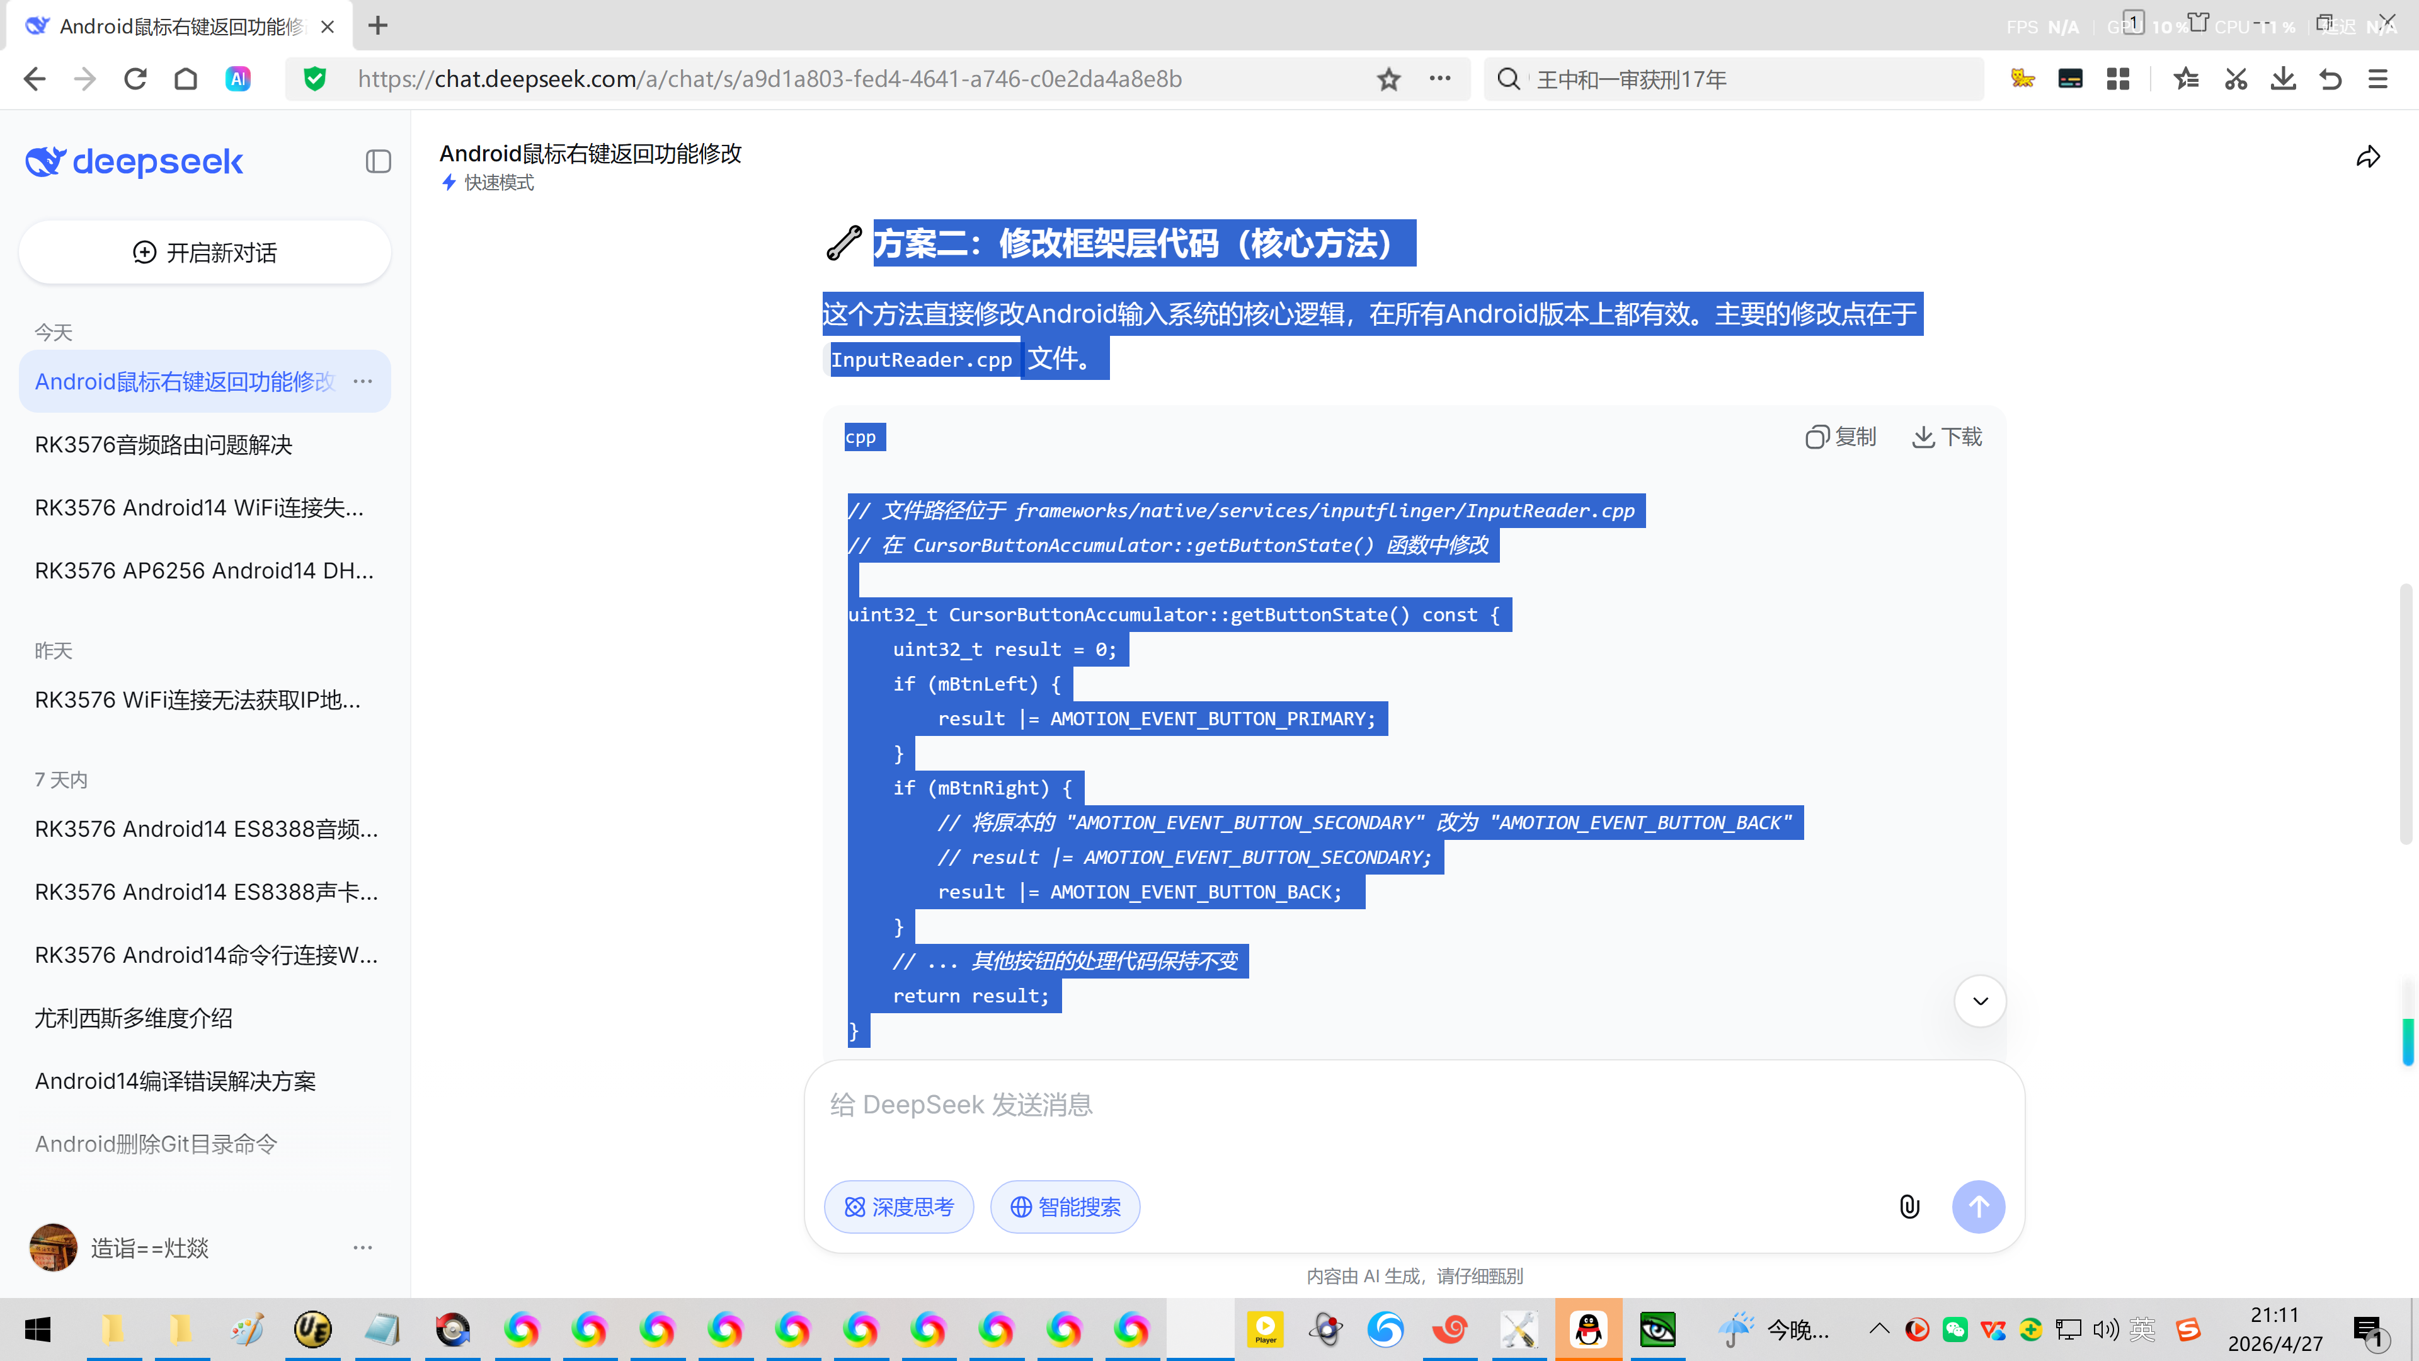Toggle 深度思考 deep thinking mode
The height and width of the screenshot is (1361, 2419).
[x=899, y=1206]
